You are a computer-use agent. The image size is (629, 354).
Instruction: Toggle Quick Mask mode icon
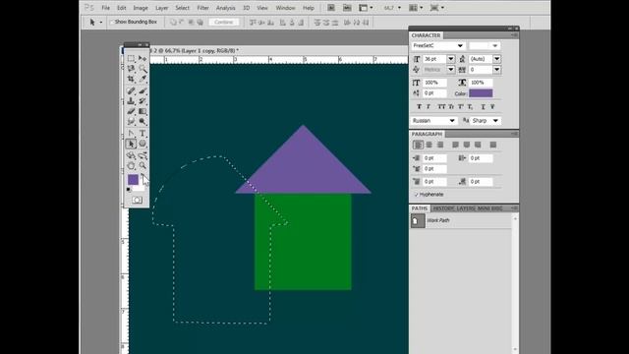coord(138,200)
